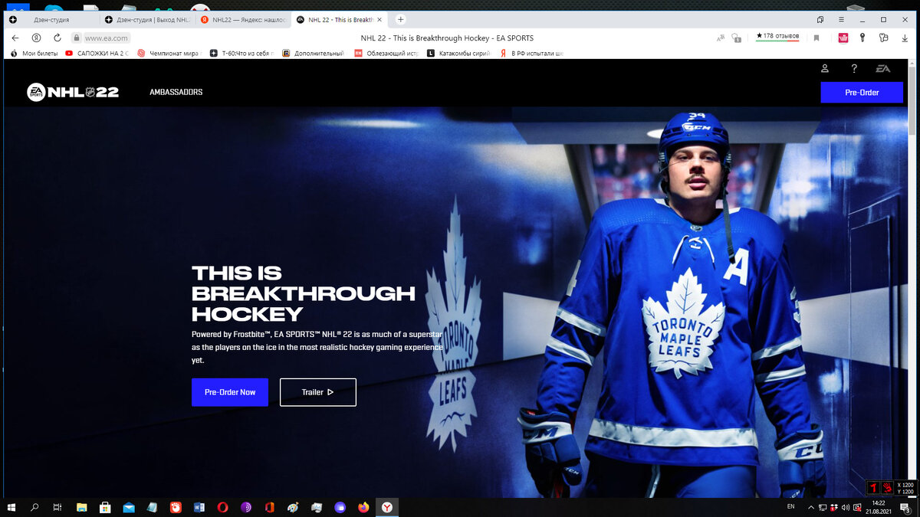Open the Чемпионат мира bookmark

click(x=169, y=54)
